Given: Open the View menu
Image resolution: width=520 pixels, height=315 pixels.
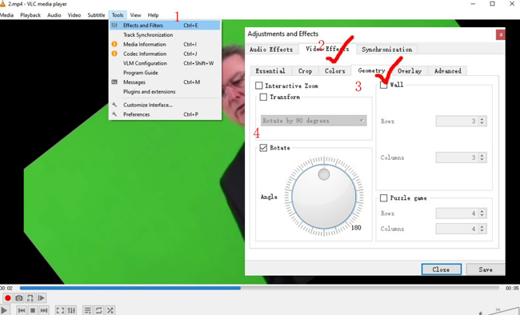Looking at the screenshot, I should point(135,15).
